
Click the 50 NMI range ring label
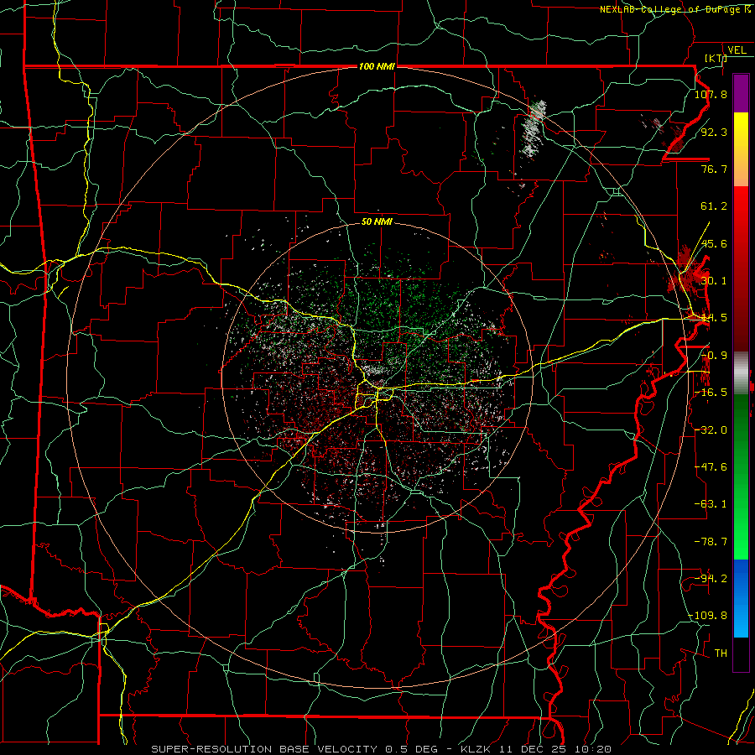coord(377,221)
